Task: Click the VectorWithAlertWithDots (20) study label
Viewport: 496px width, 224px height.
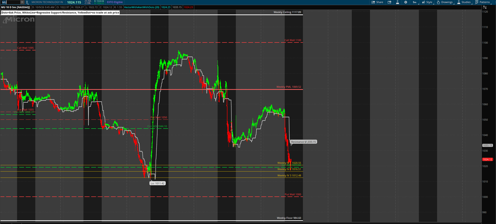Action: tap(142, 7)
